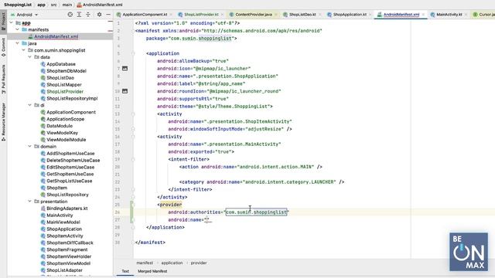
Task: Click 'application' in XML breadcrumb bar
Action: coord(172,263)
